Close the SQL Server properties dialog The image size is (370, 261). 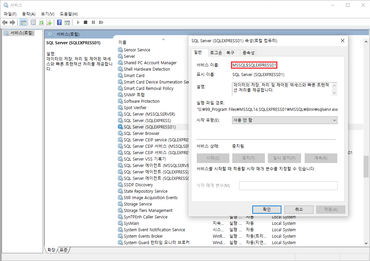coord(342,41)
